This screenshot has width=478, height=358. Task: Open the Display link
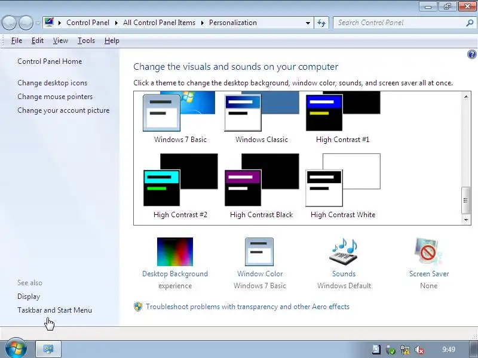click(x=29, y=297)
